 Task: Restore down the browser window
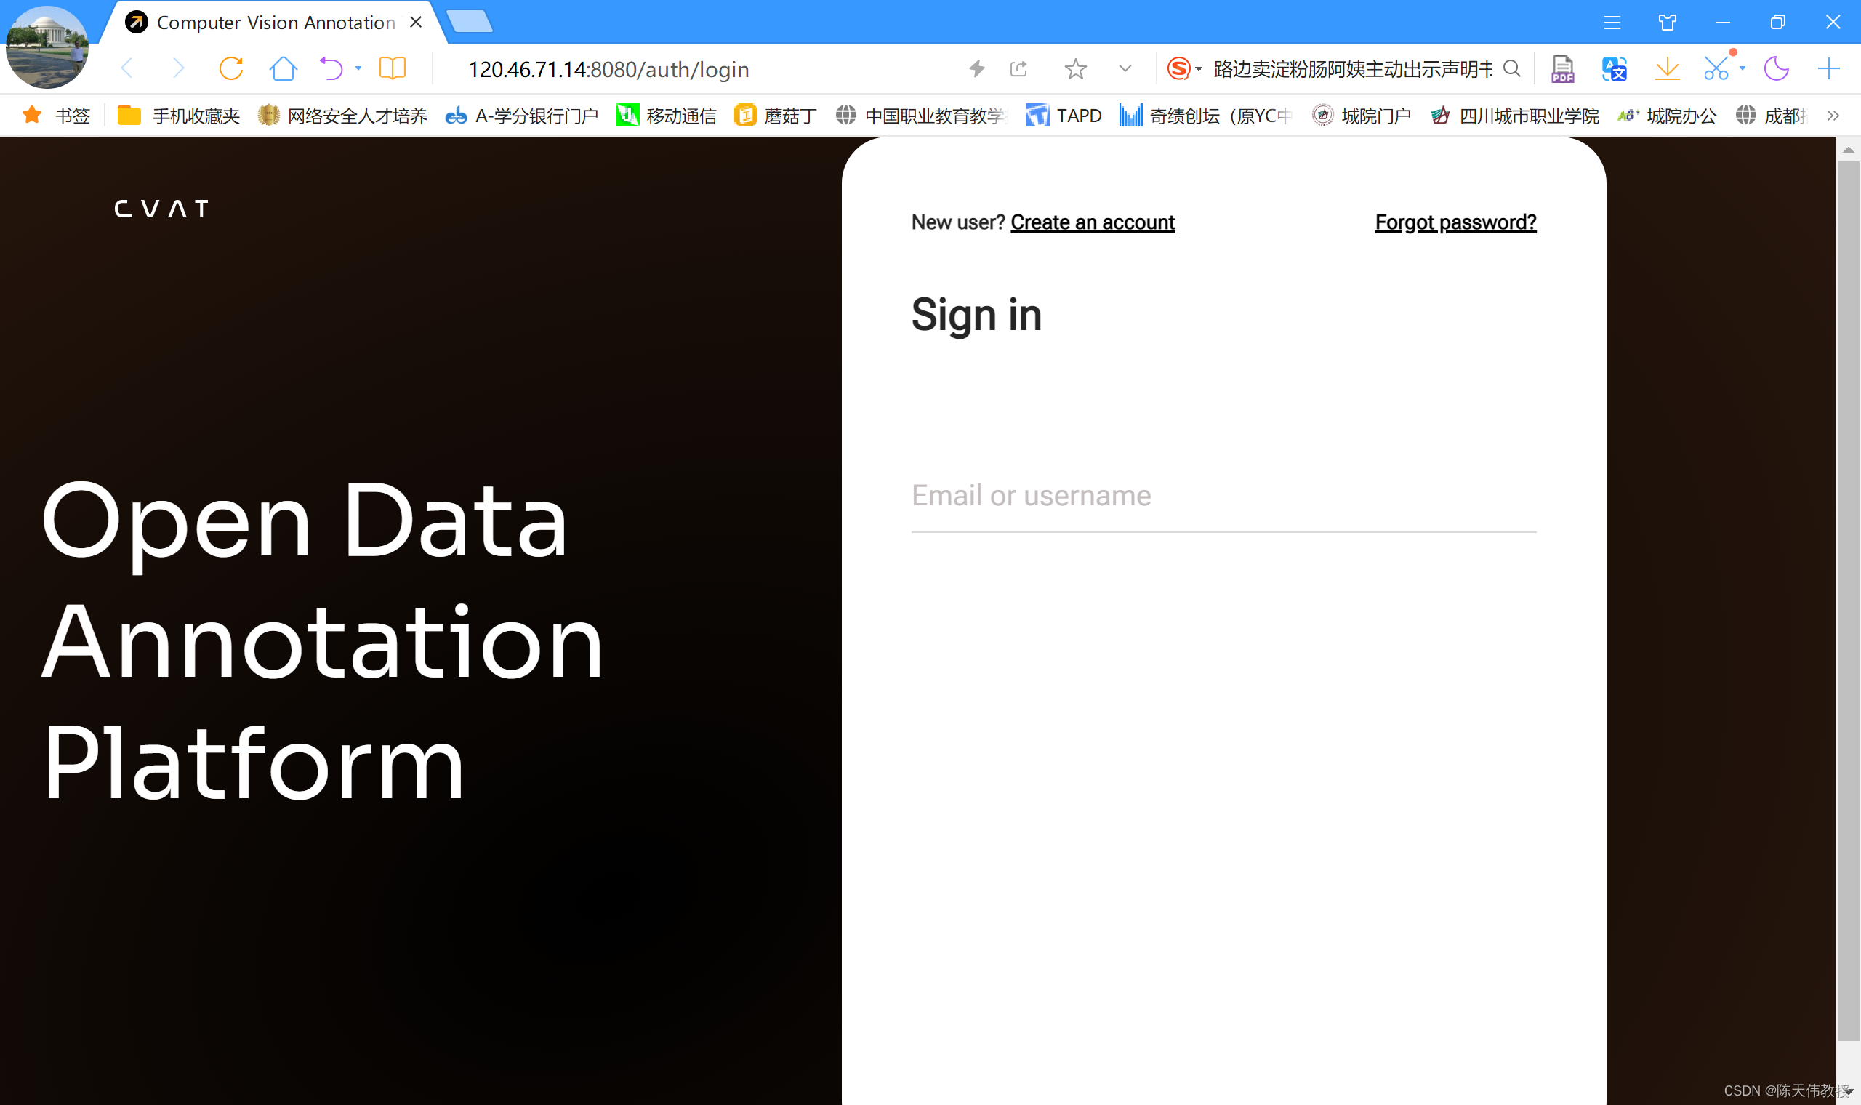point(1777,23)
